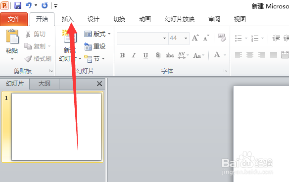Open the 节 (Section) dropdown

pos(95,59)
